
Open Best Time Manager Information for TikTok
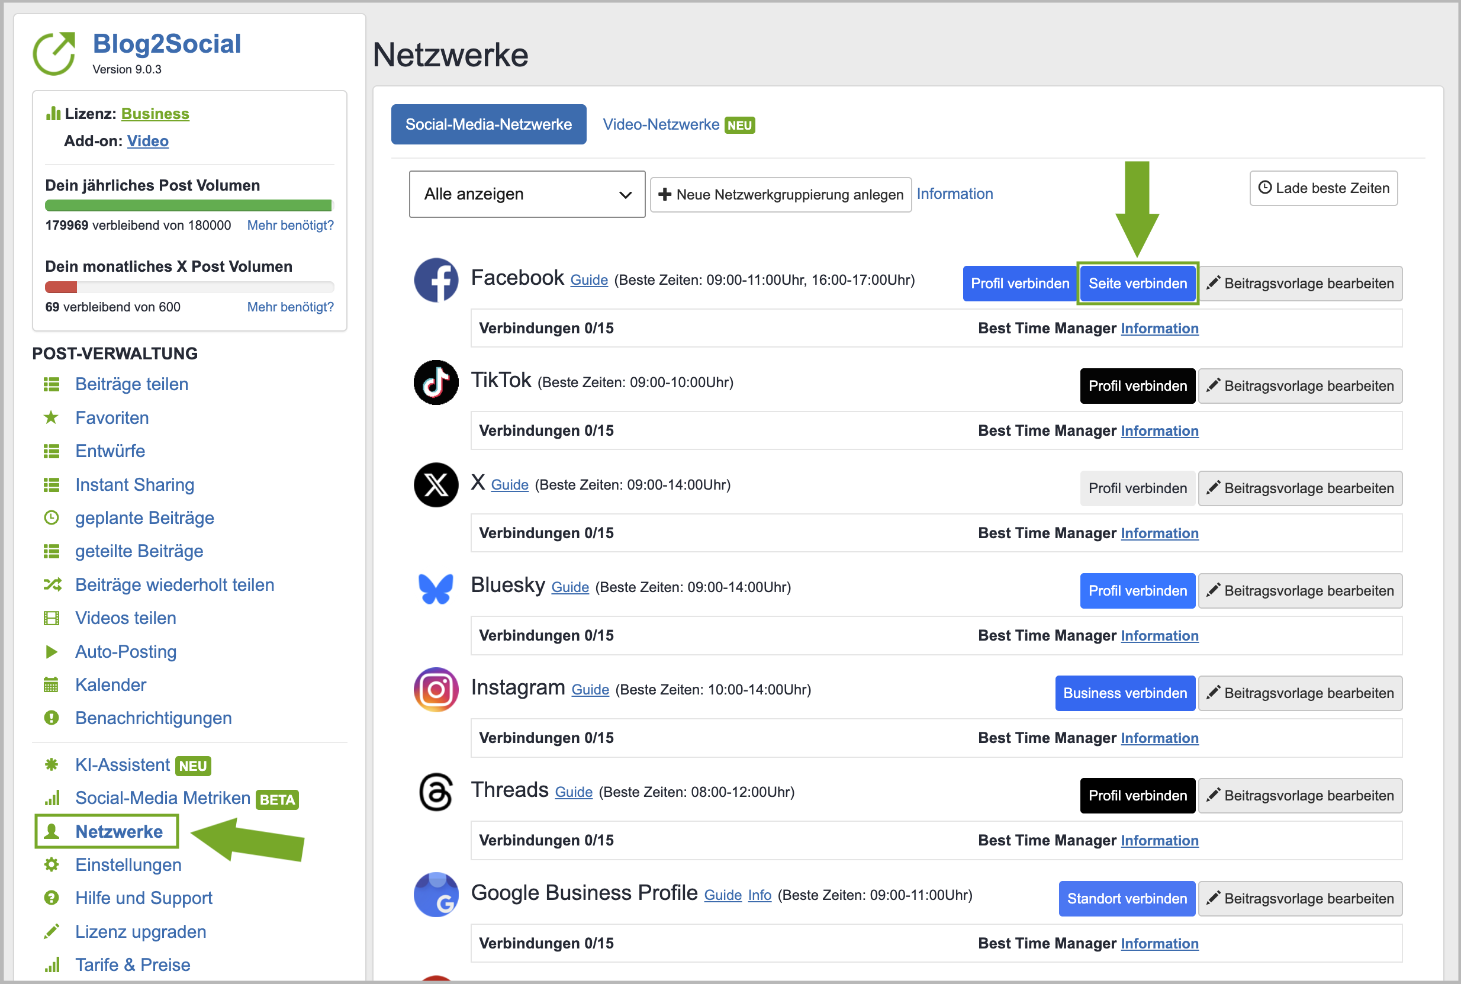tap(1159, 430)
